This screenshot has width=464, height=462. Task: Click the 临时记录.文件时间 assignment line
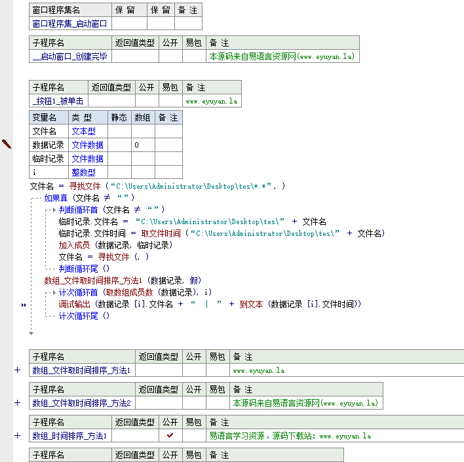(x=222, y=233)
